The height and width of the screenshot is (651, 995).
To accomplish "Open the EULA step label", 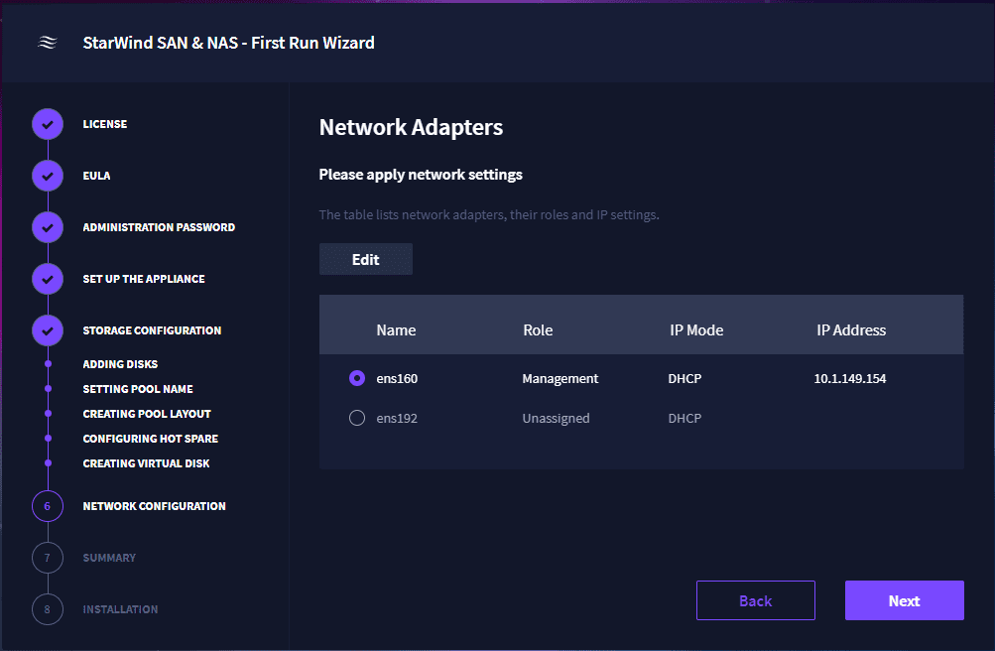I will pyautogui.click(x=96, y=176).
